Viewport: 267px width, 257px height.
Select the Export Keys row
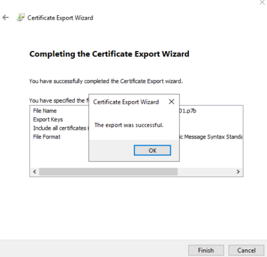136,120
